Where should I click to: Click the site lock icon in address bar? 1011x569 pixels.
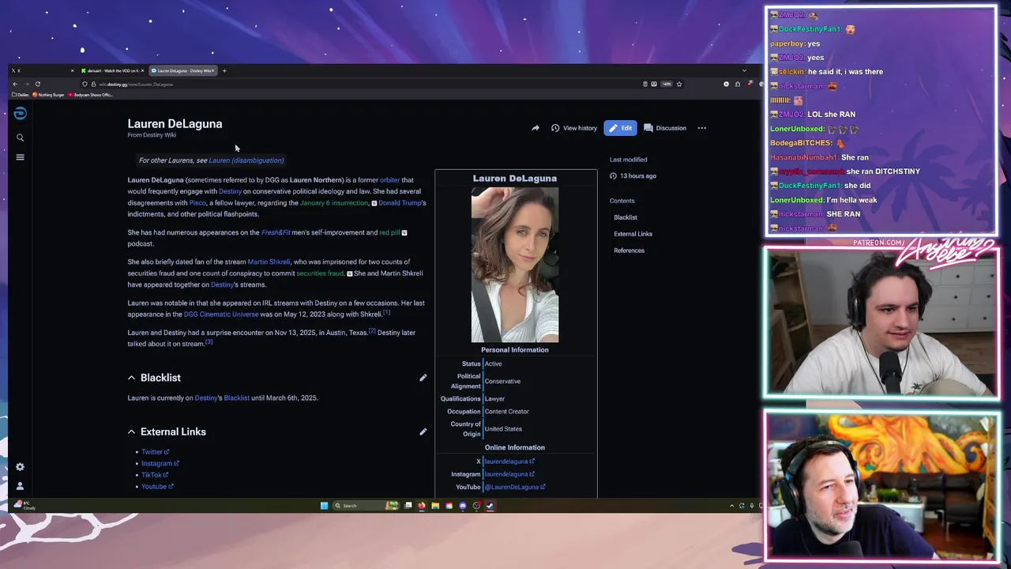[93, 84]
